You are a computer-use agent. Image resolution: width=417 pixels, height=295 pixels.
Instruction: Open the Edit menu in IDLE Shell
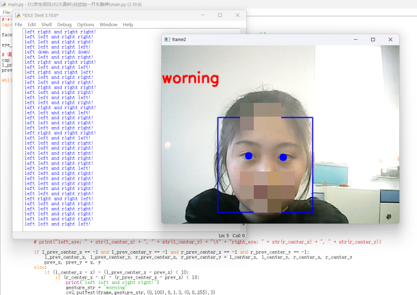tap(32, 24)
